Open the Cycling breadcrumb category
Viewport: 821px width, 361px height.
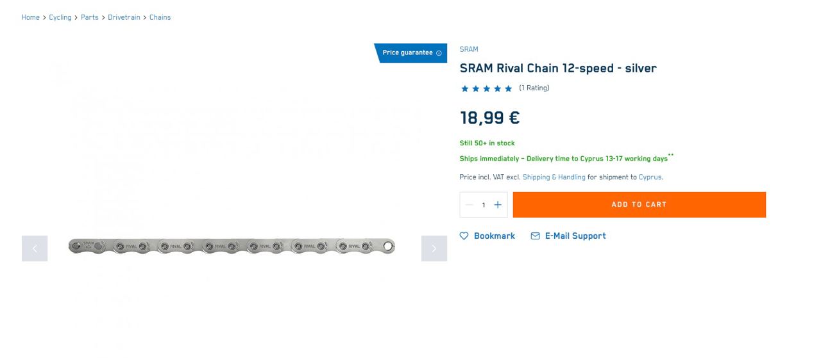pos(60,17)
